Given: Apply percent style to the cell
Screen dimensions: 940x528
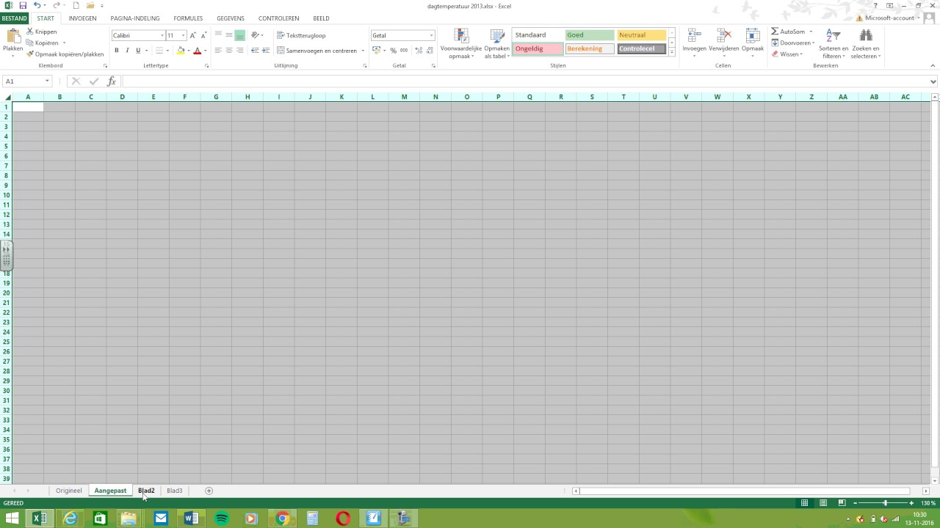Looking at the screenshot, I should pyautogui.click(x=394, y=51).
